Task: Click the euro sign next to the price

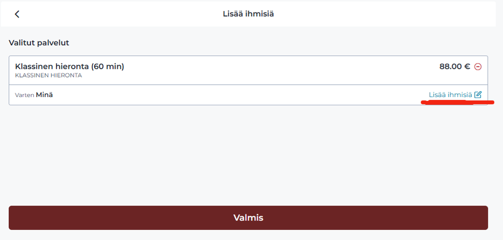Action: point(467,67)
